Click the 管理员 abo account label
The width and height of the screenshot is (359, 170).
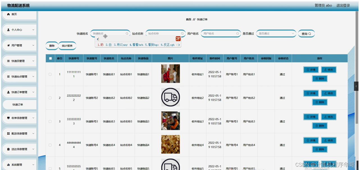323,5
